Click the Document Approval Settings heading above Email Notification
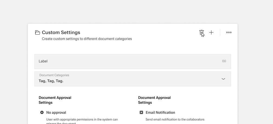This screenshot has height=124, width=273. pyautogui.click(x=154, y=100)
